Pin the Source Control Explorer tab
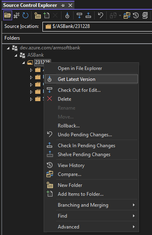Screen dimensions: 152x235 click(63, 5)
